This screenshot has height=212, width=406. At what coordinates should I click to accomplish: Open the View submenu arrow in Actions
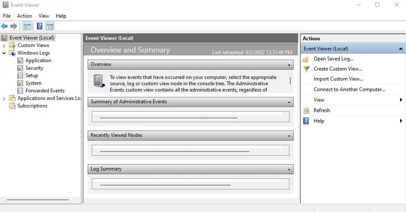(401, 100)
